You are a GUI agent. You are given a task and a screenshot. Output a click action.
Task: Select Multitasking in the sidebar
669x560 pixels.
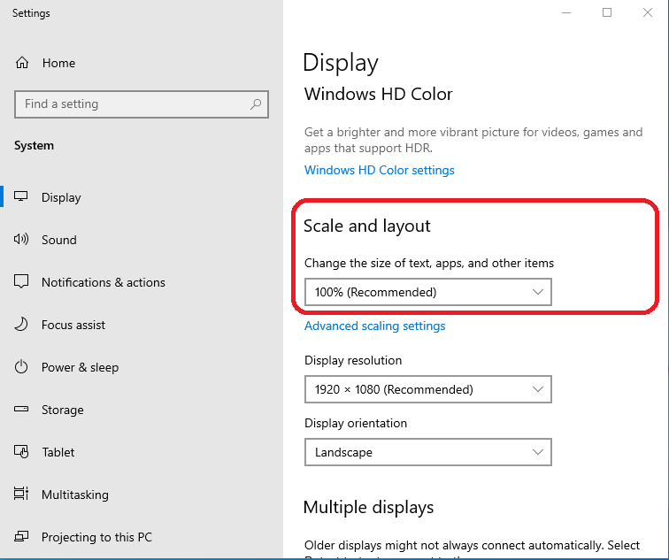coord(74,495)
